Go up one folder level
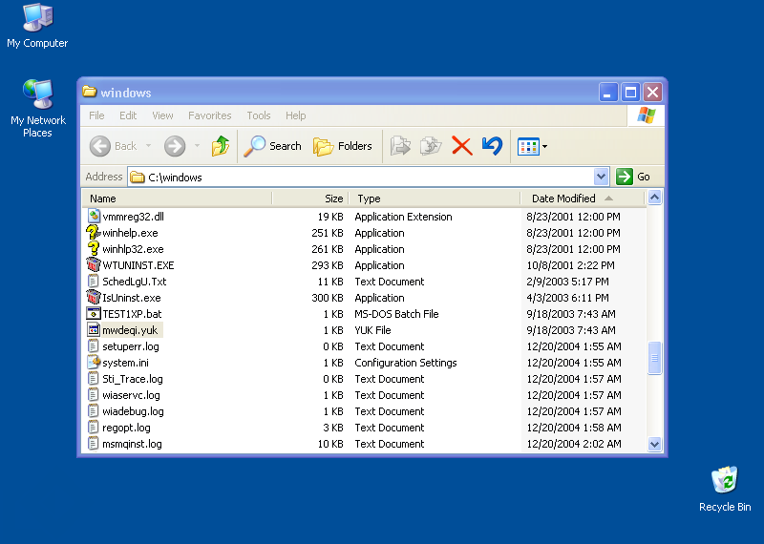This screenshot has width=764, height=544. pos(221,146)
